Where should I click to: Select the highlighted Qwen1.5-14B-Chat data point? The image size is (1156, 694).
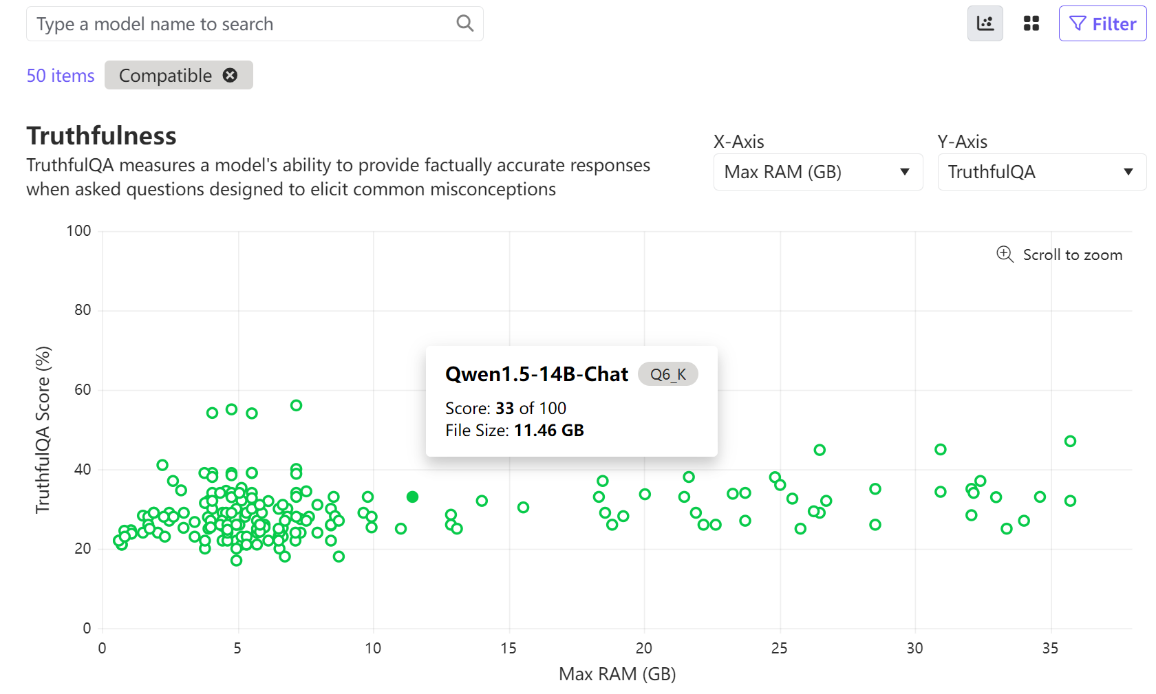click(x=412, y=497)
